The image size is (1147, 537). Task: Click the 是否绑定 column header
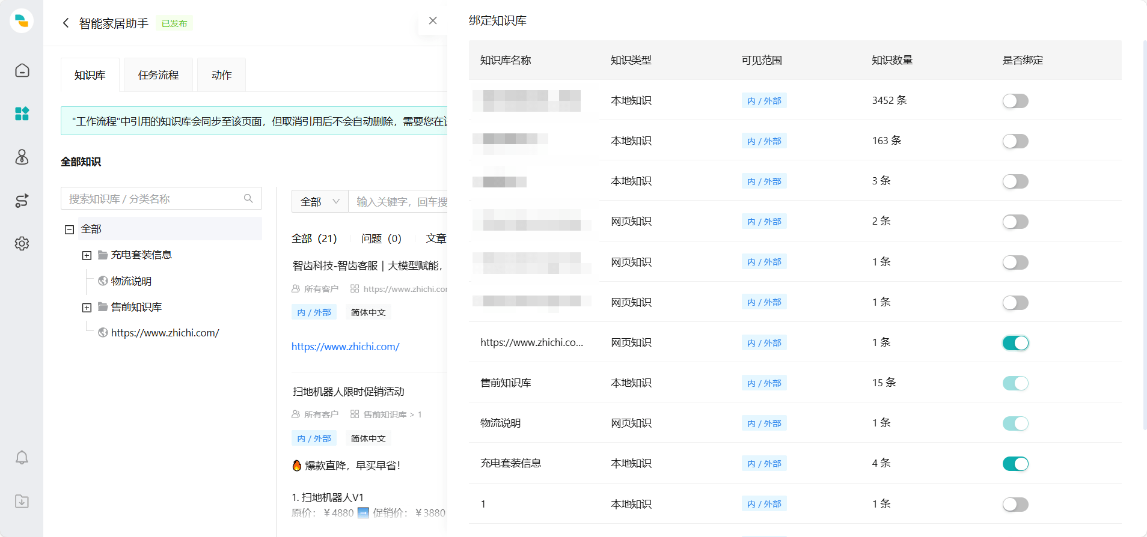(x=1023, y=60)
